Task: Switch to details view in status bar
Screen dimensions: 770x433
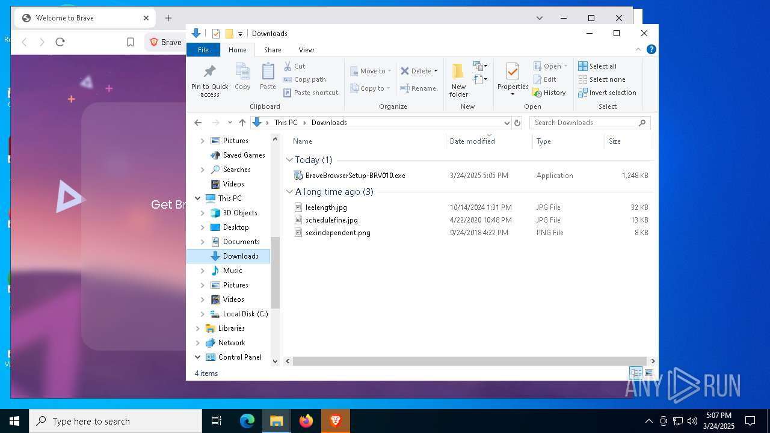Action: 636,373
